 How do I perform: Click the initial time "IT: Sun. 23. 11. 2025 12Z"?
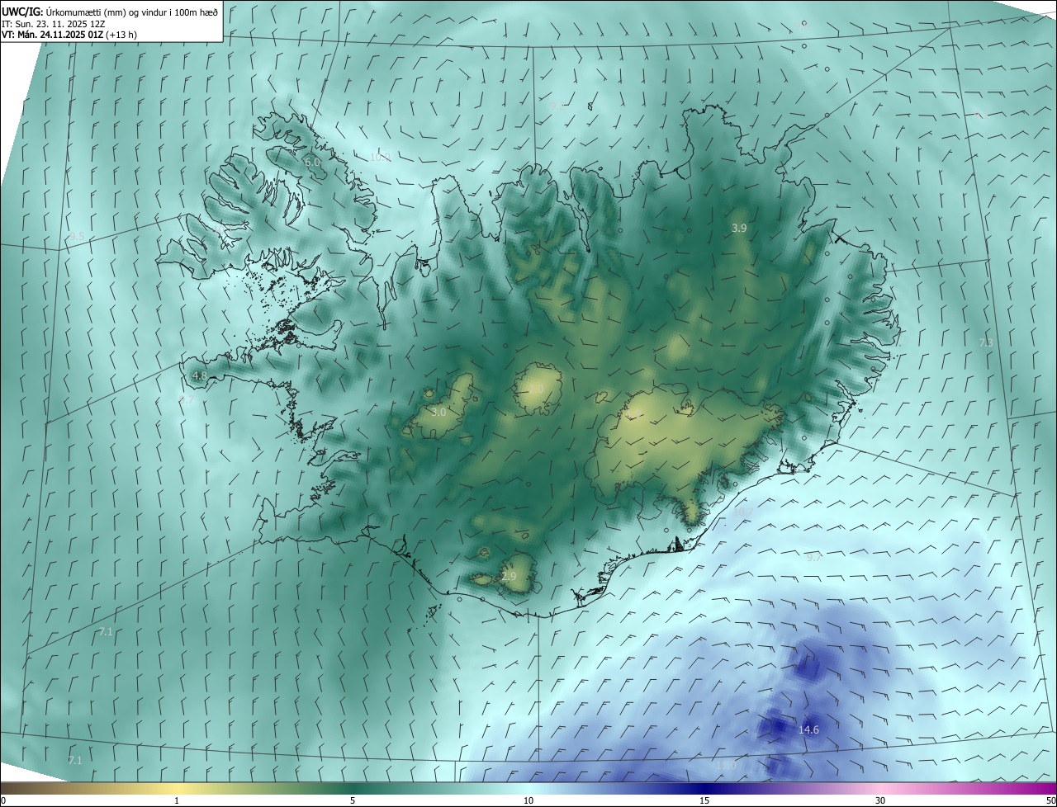[53, 24]
